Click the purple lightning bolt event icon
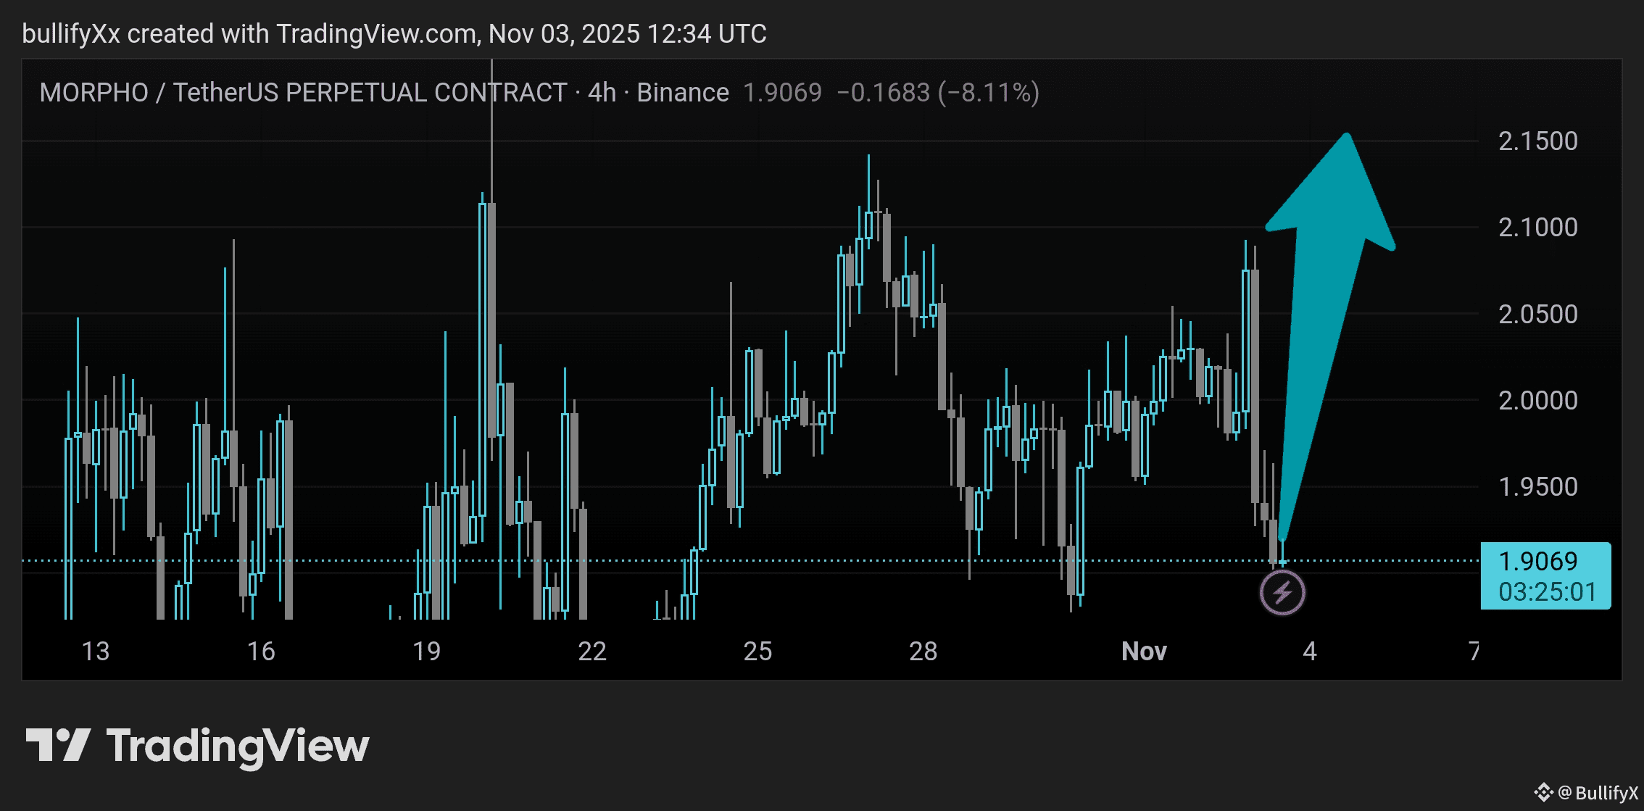The width and height of the screenshot is (1644, 811). coord(1282,593)
